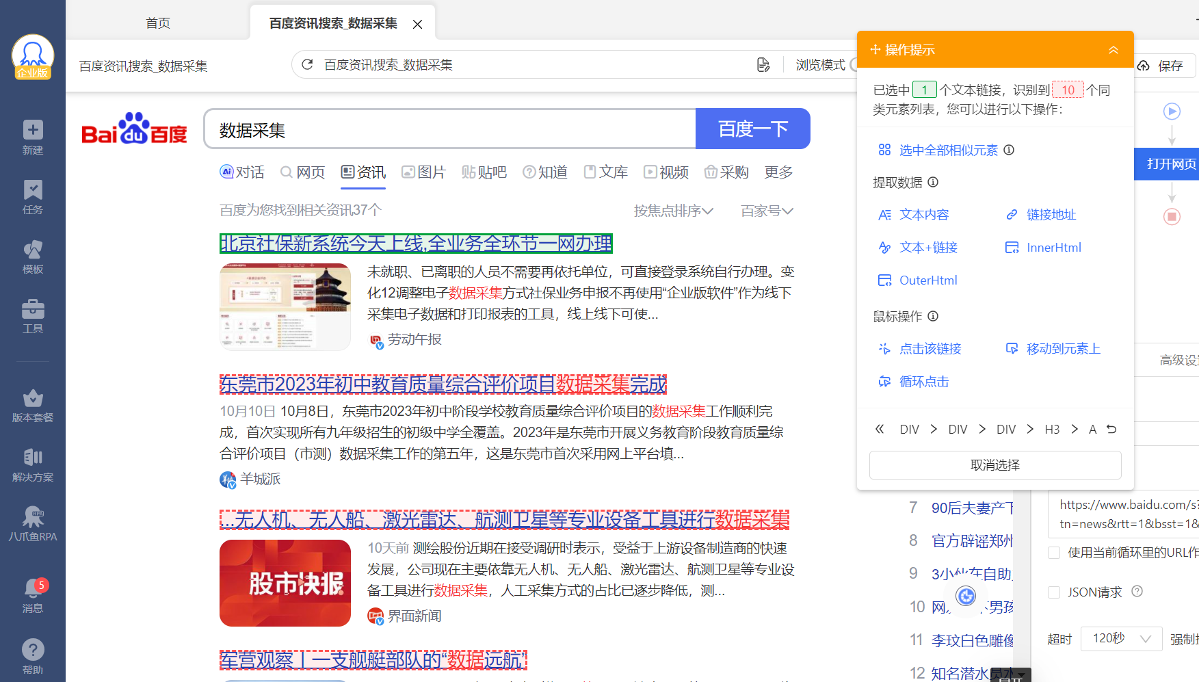Image resolution: width=1199 pixels, height=682 pixels.
Task: Select H3 in the element path
Action: click(1052, 429)
